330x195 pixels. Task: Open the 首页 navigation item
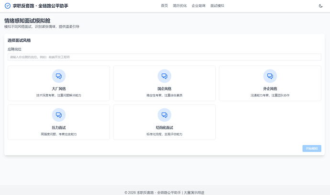(x=165, y=6)
